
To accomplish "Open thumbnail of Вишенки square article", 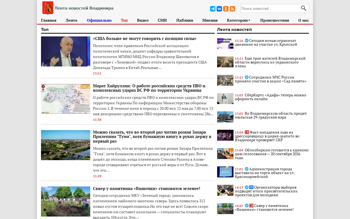I will 66,201.
